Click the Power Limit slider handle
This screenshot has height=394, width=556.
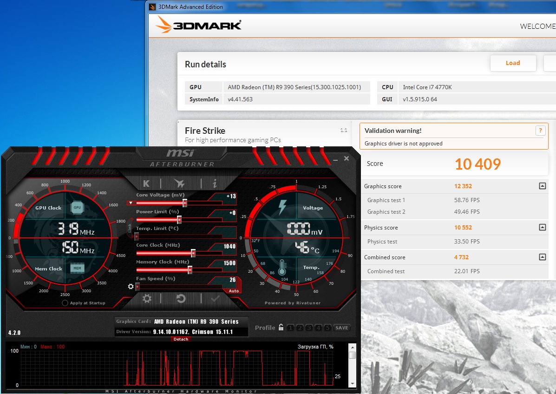click(179, 220)
